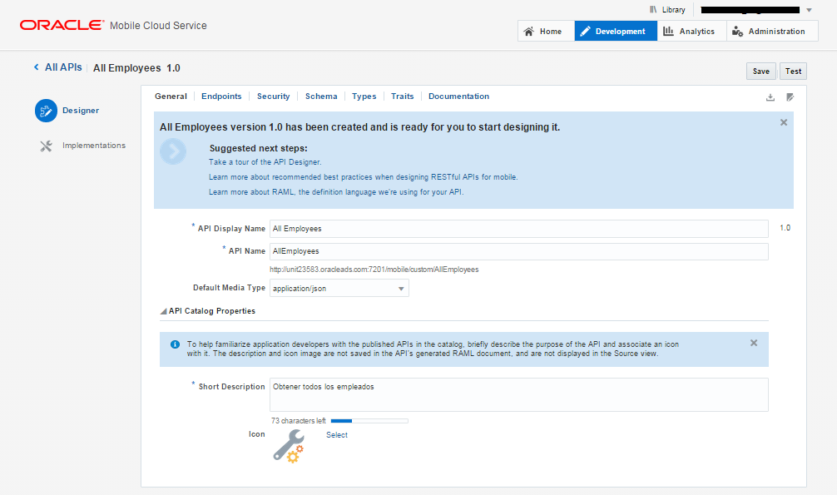Close the catalog properties hint box
837x495 pixels.
pyautogui.click(x=754, y=343)
